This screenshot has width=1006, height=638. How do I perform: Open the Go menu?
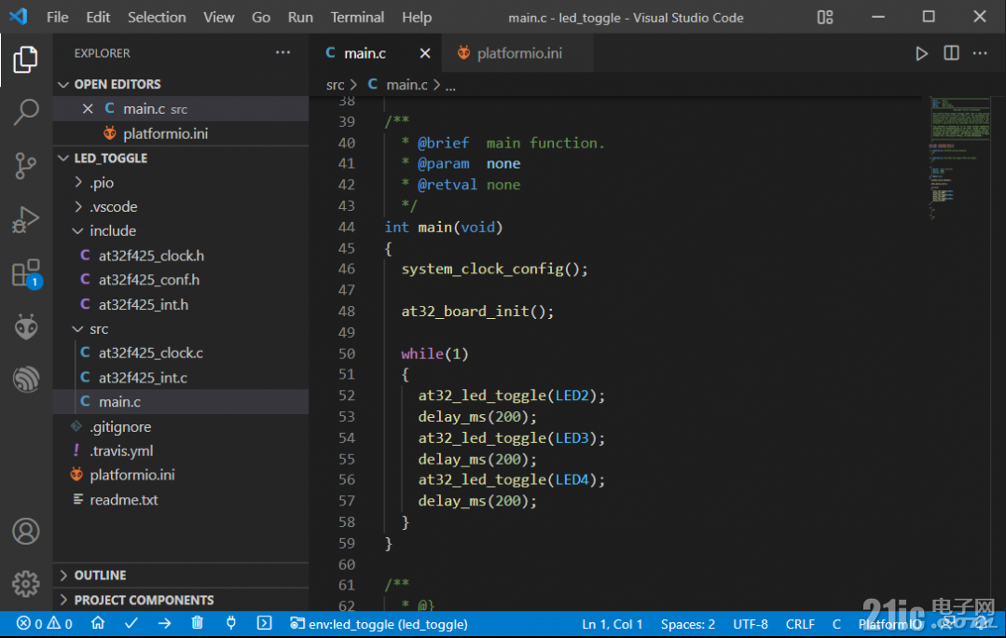click(260, 18)
